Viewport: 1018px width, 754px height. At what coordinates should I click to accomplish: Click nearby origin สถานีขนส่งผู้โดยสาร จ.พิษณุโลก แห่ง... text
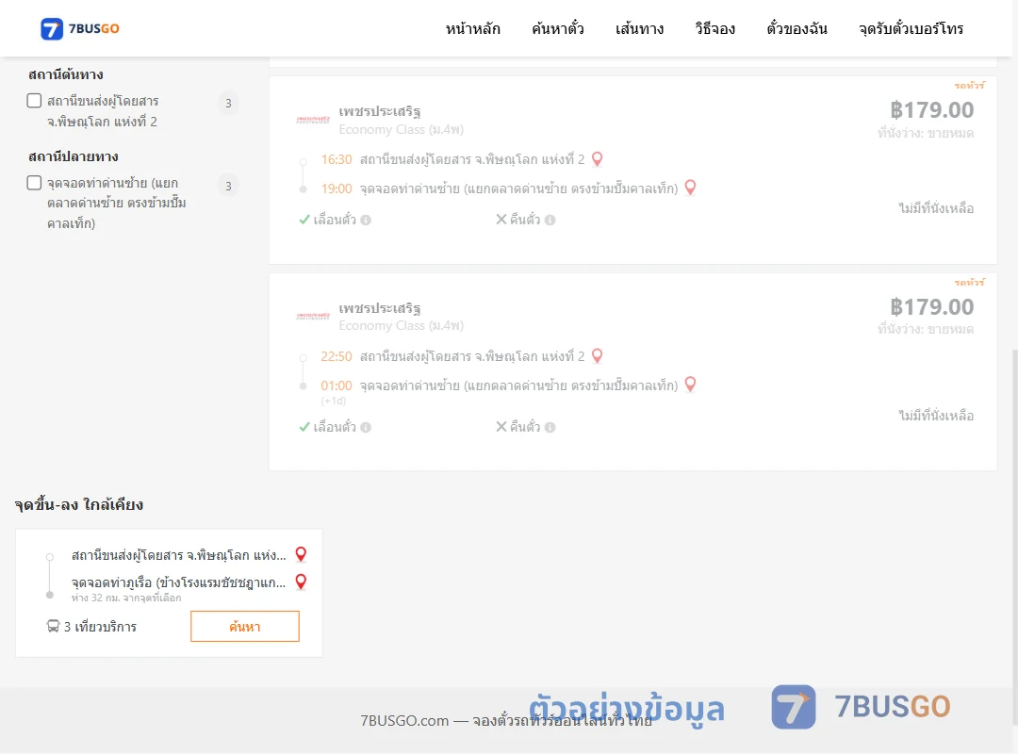[x=178, y=555]
